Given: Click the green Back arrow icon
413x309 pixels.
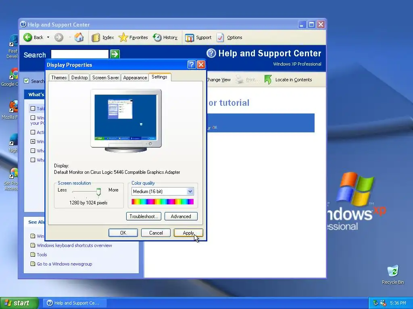Looking at the screenshot, I should click(27, 37).
